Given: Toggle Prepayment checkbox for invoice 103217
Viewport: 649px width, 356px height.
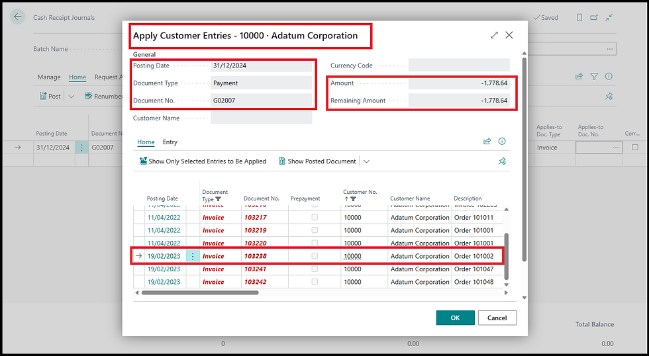Looking at the screenshot, I should 315,217.
